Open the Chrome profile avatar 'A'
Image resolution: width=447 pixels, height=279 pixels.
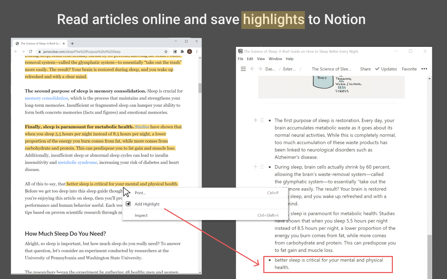[x=190, y=52]
